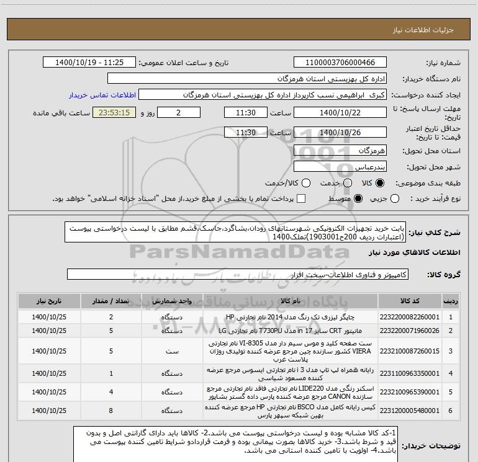478x462 pixels.
Task: Click product code 2232100087260015
Action: pyautogui.click(x=410, y=351)
